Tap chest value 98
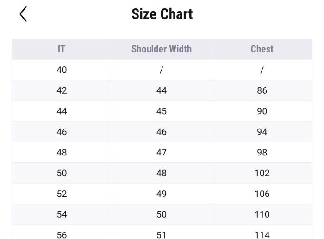Image resolution: width=324 pixels, height=239 pixels. pyautogui.click(x=262, y=153)
